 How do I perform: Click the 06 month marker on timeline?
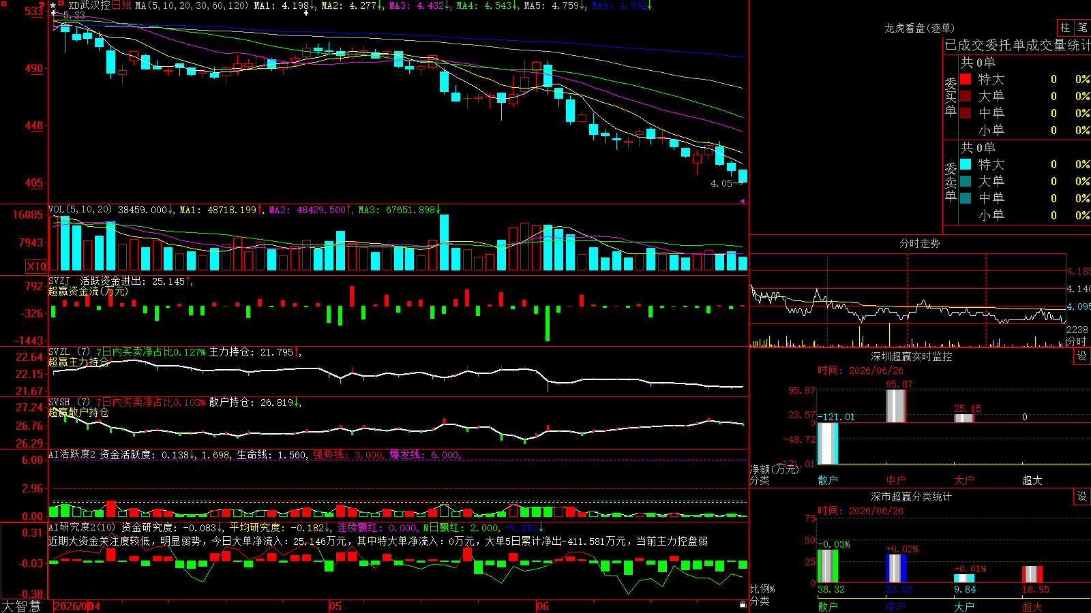point(543,606)
